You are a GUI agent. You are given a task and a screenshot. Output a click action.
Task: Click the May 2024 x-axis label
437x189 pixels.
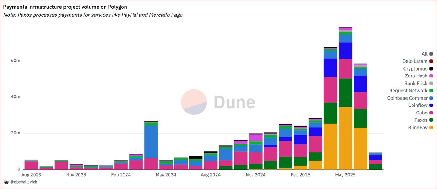(166, 175)
